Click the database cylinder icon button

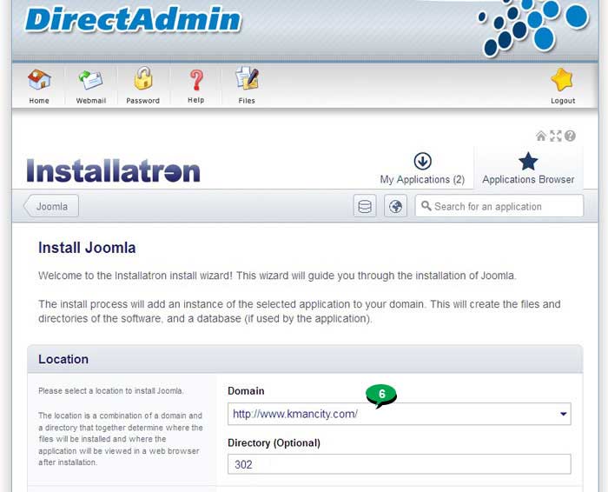tap(365, 206)
